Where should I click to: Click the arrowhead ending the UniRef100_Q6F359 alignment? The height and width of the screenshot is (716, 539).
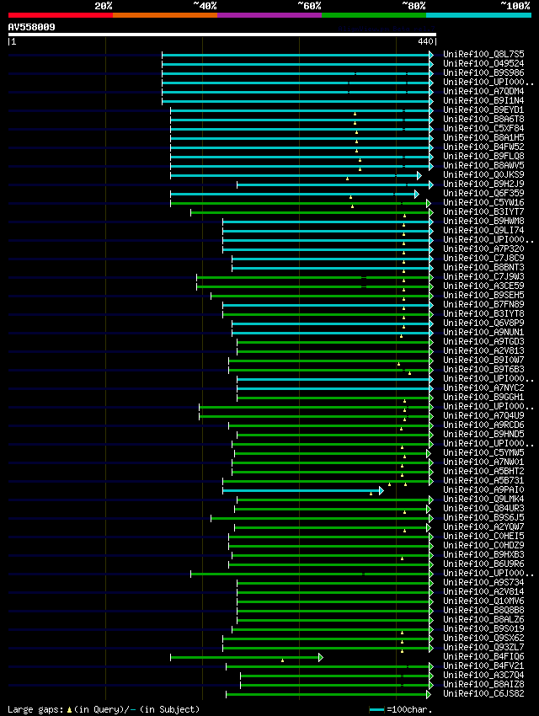coord(416,195)
